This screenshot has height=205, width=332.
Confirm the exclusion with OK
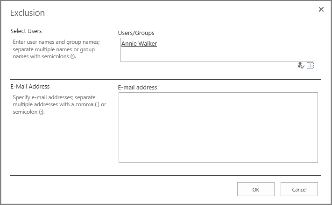(256, 189)
